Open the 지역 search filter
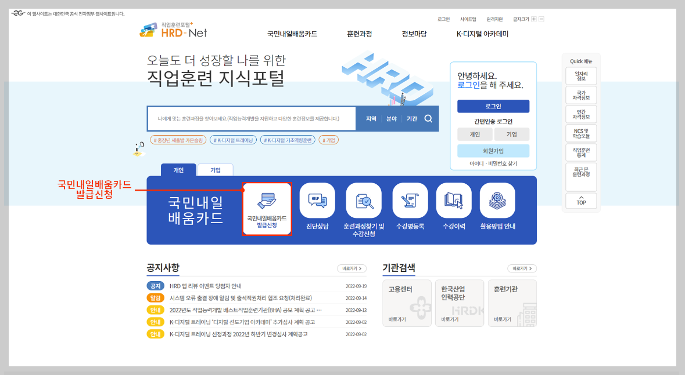 coord(371,119)
